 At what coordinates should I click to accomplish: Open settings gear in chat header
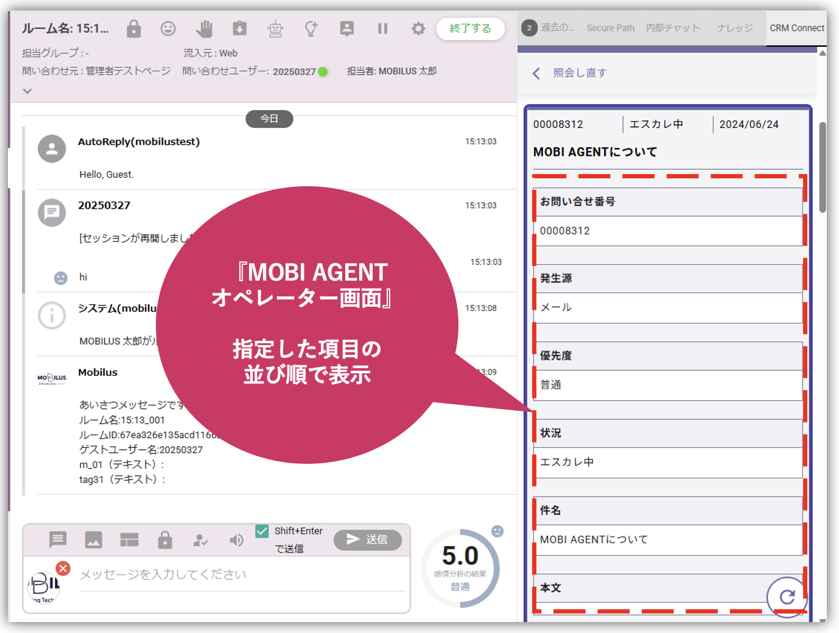click(418, 29)
